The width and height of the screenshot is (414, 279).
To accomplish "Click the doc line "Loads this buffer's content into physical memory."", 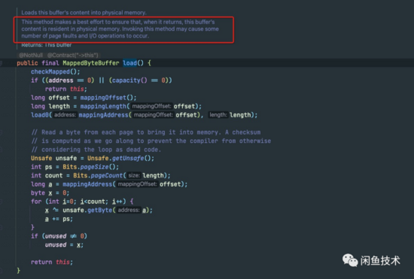I will pos(84,13).
